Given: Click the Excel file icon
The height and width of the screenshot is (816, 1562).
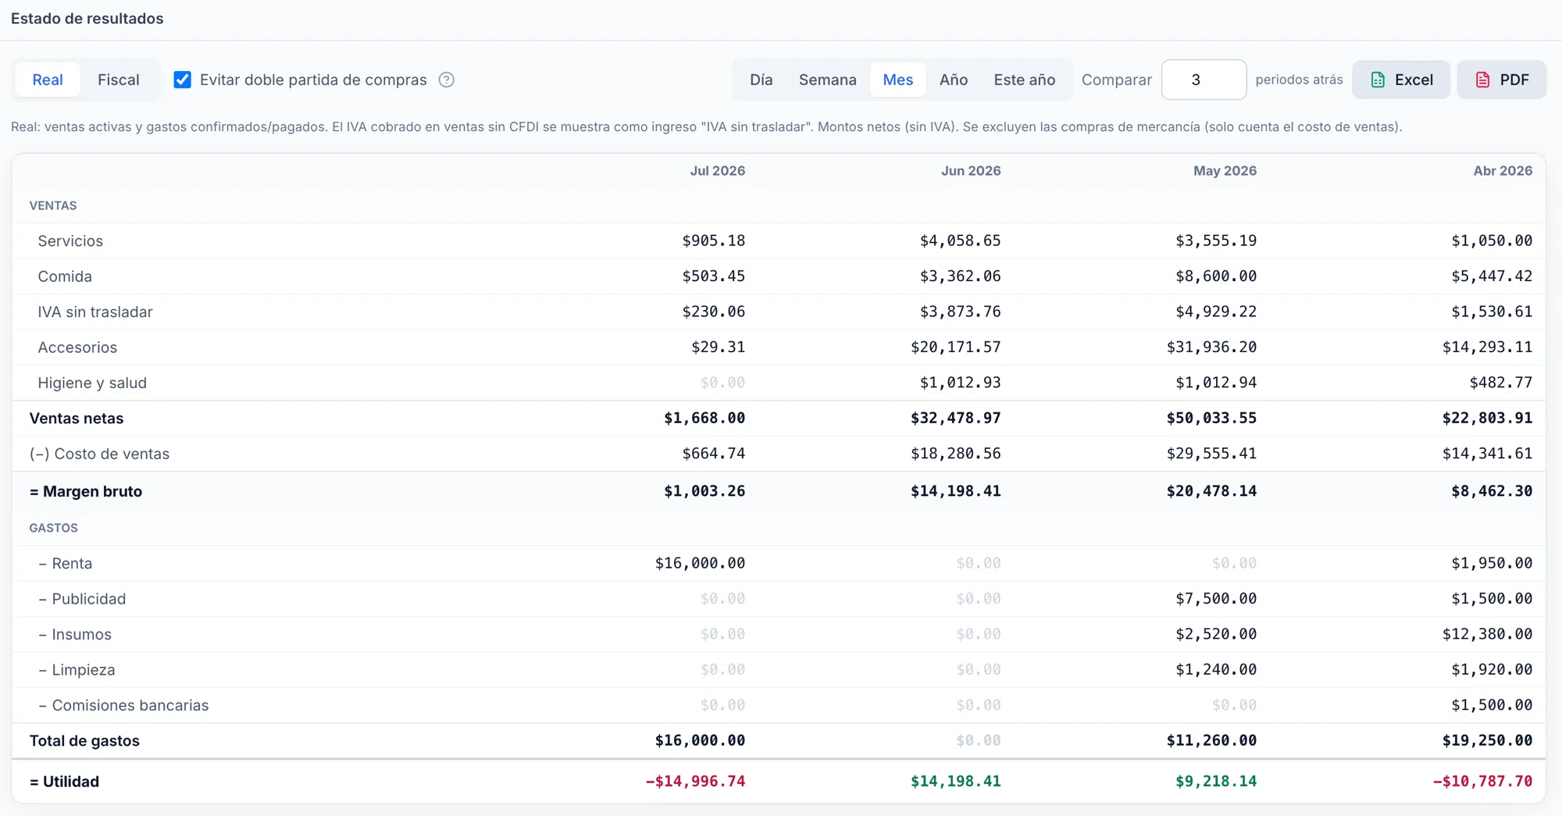Looking at the screenshot, I should point(1378,80).
